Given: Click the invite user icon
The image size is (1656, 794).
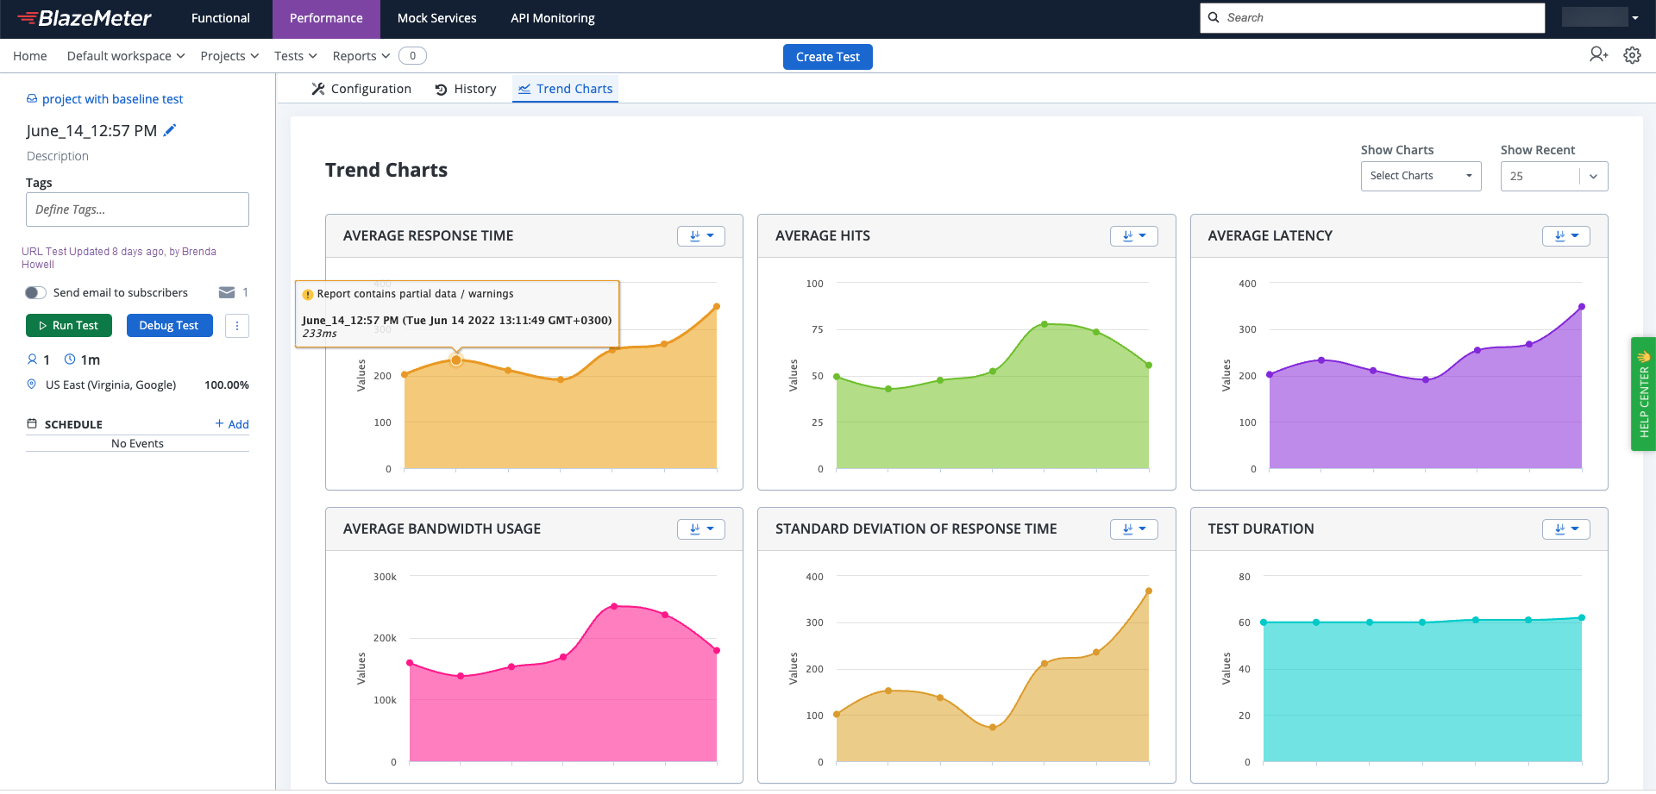Looking at the screenshot, I should [x=1598, y=54].
